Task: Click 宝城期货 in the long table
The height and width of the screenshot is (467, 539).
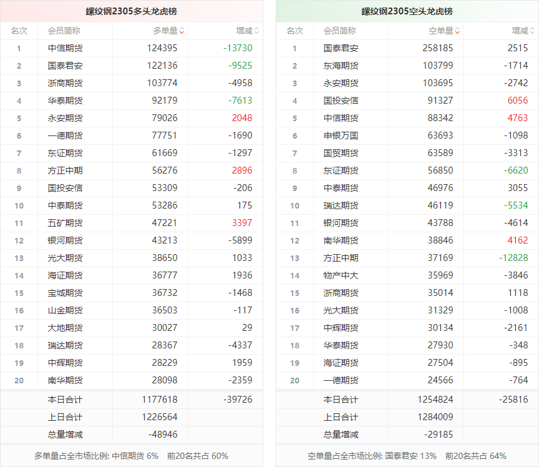Action: pos(65,293)
